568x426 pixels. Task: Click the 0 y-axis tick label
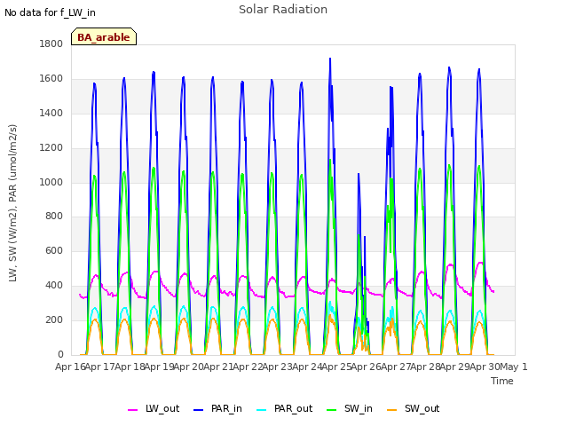(60, 354)
